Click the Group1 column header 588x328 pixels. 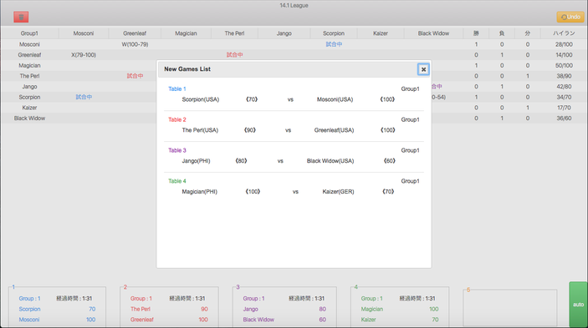[x=29, y=33]
